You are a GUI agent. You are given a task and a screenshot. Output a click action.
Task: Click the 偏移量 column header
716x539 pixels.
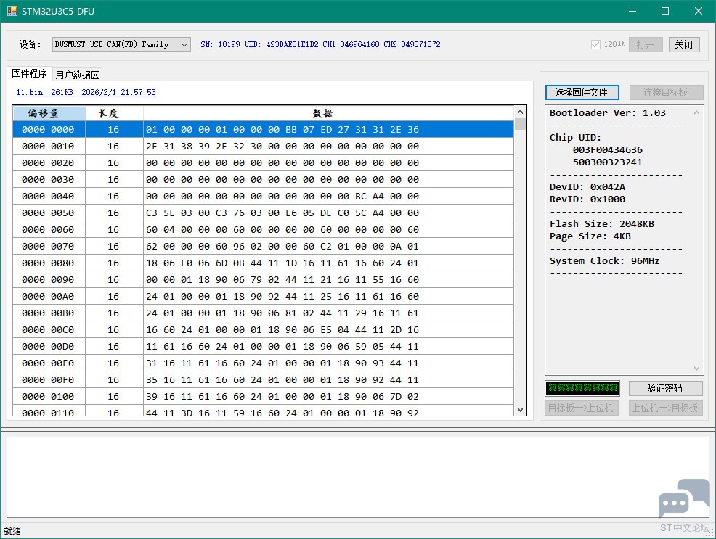pyautogui.click(x=49, y=113)
